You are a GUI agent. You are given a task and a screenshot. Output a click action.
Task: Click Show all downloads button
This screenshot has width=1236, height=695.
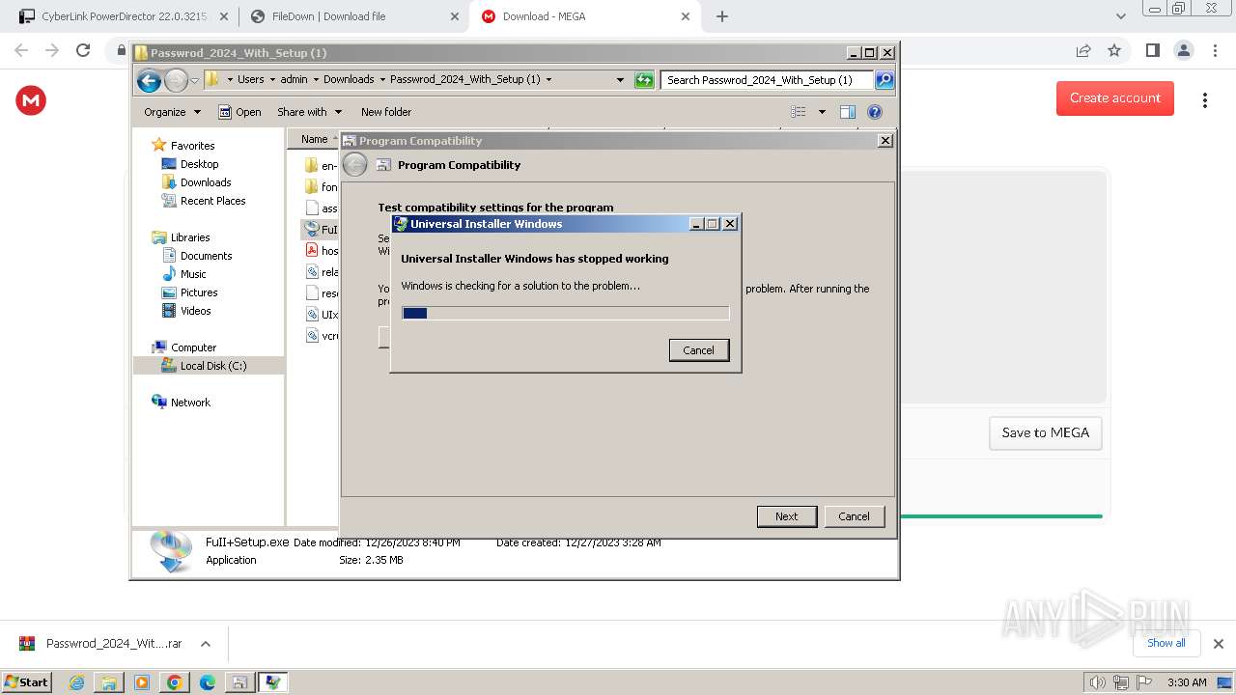pos(1166,643)
